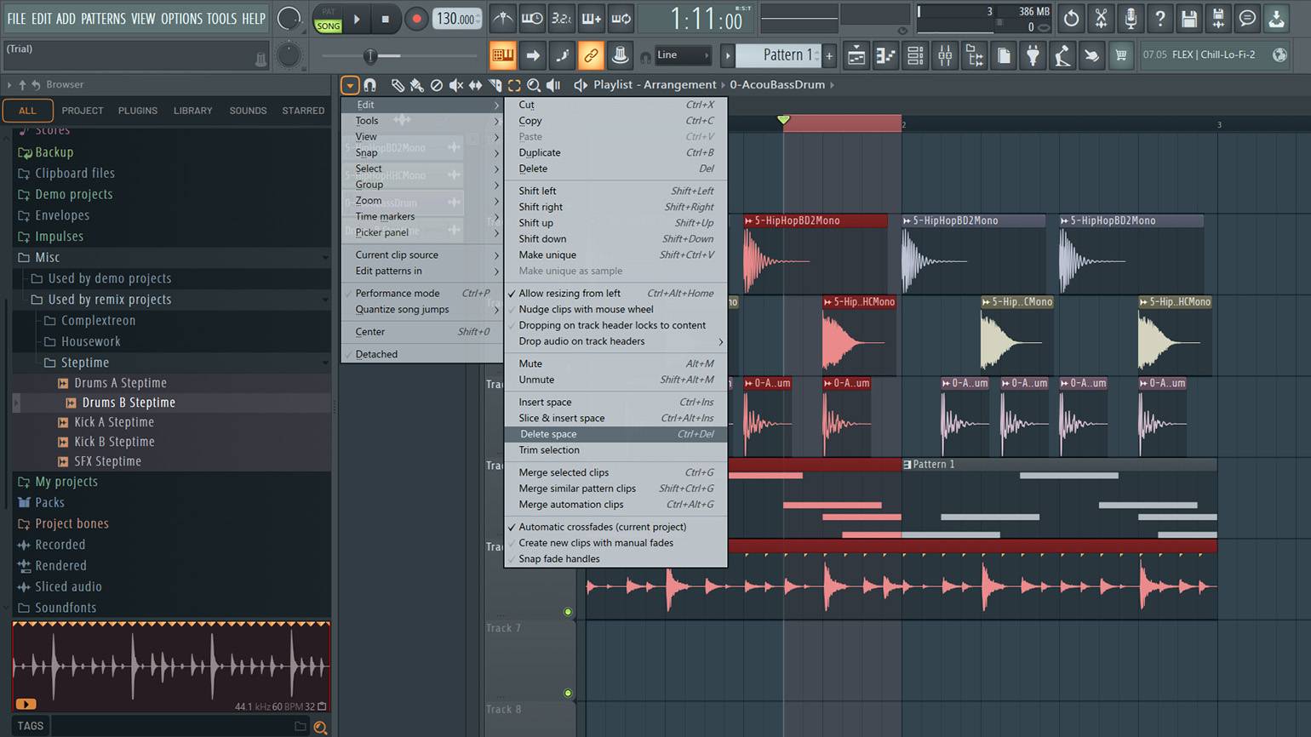Open the plugin picker plug icon
Image resolution: width=1311 pixels, height=737 pixels.
tap(1033, 56)
